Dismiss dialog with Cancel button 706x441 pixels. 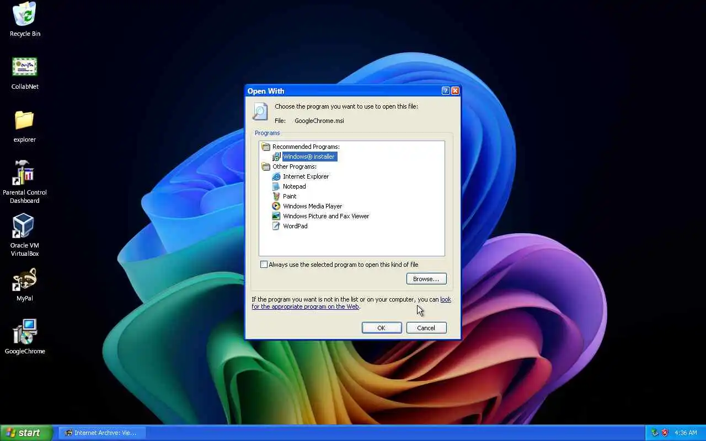point(426,328)
